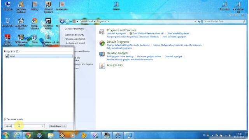Click the Action Center flag in tray

pos(217,135)
